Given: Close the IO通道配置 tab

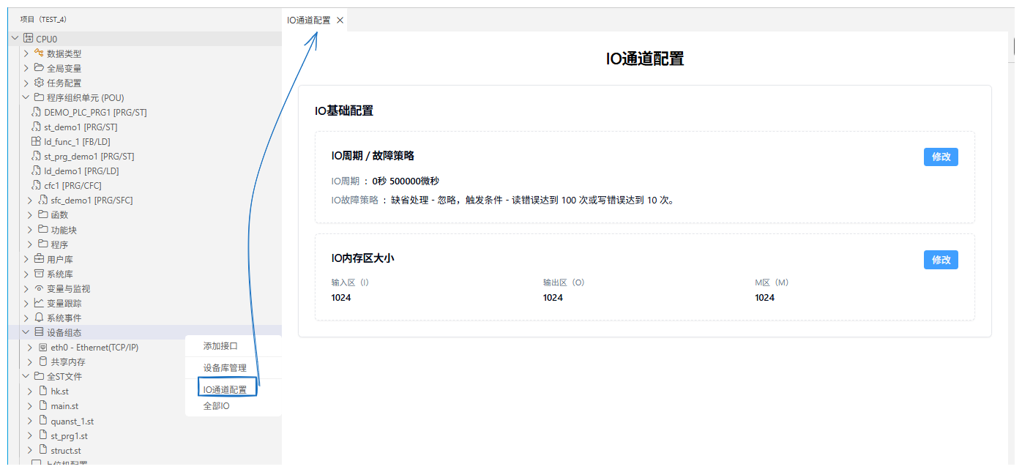Looking at the screenshot, I should click(340, 20).
